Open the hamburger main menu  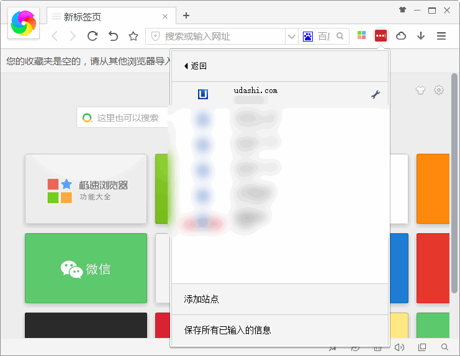coord(441,36)
